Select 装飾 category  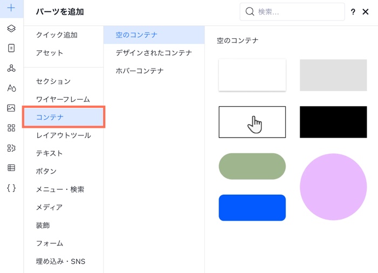click(x=43, y=226)
